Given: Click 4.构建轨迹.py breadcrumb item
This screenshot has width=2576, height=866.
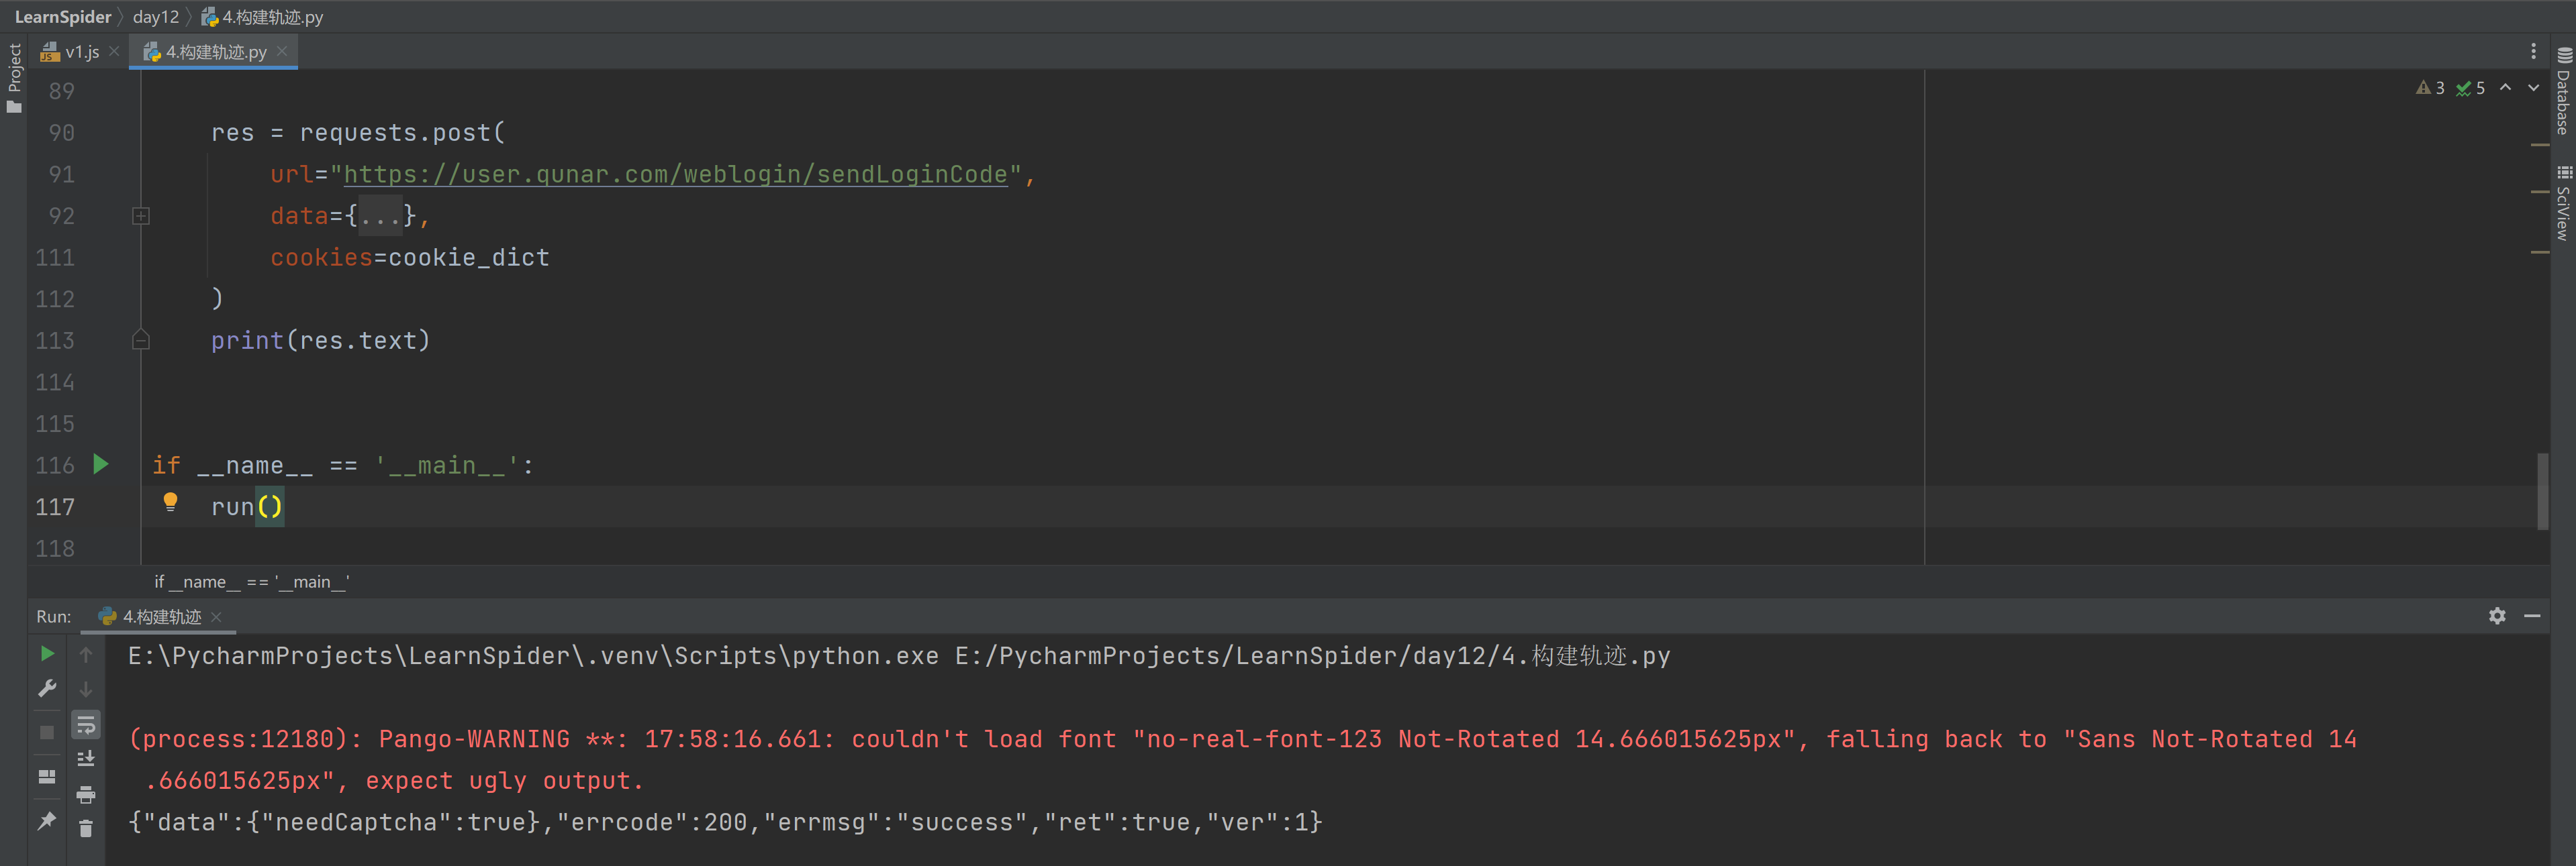Looking at the screenshot, I should [x=262, y=17].
